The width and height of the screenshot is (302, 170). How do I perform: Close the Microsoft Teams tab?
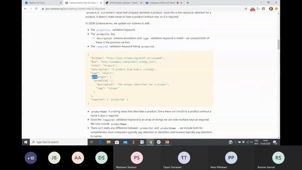181,3
